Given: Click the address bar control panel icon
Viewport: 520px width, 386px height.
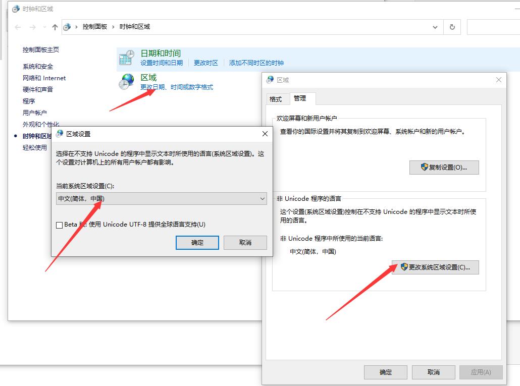Looking at the screenshot, I should [67, 27].
